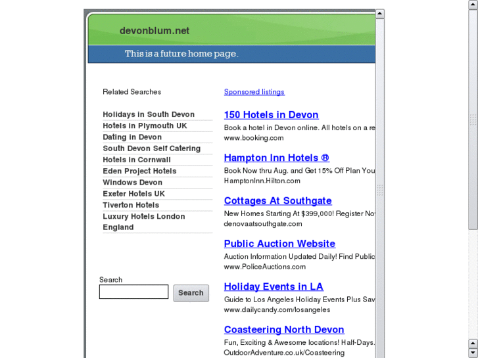Viewport: 478px width, 358px height.
Task: Open the 150 Hotels in Devon ad
Action: (x=272, y=115)
